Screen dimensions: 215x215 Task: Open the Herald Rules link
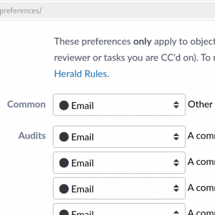pyautogui.click(x=81, y=74)
